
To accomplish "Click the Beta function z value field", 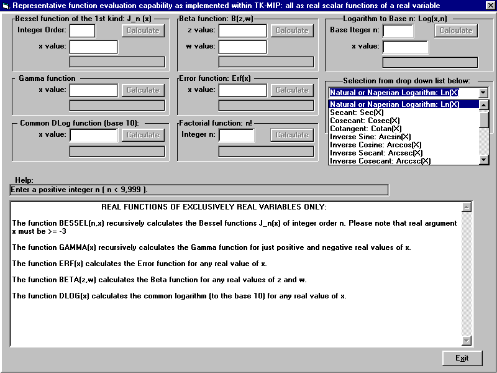I will [x=242, y=30].
